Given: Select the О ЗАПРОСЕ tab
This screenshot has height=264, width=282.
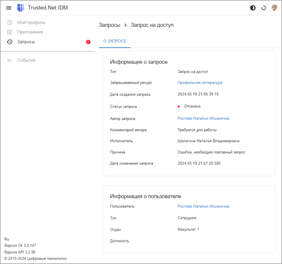Looking at the screenshot, I should (x=115, y=41).
